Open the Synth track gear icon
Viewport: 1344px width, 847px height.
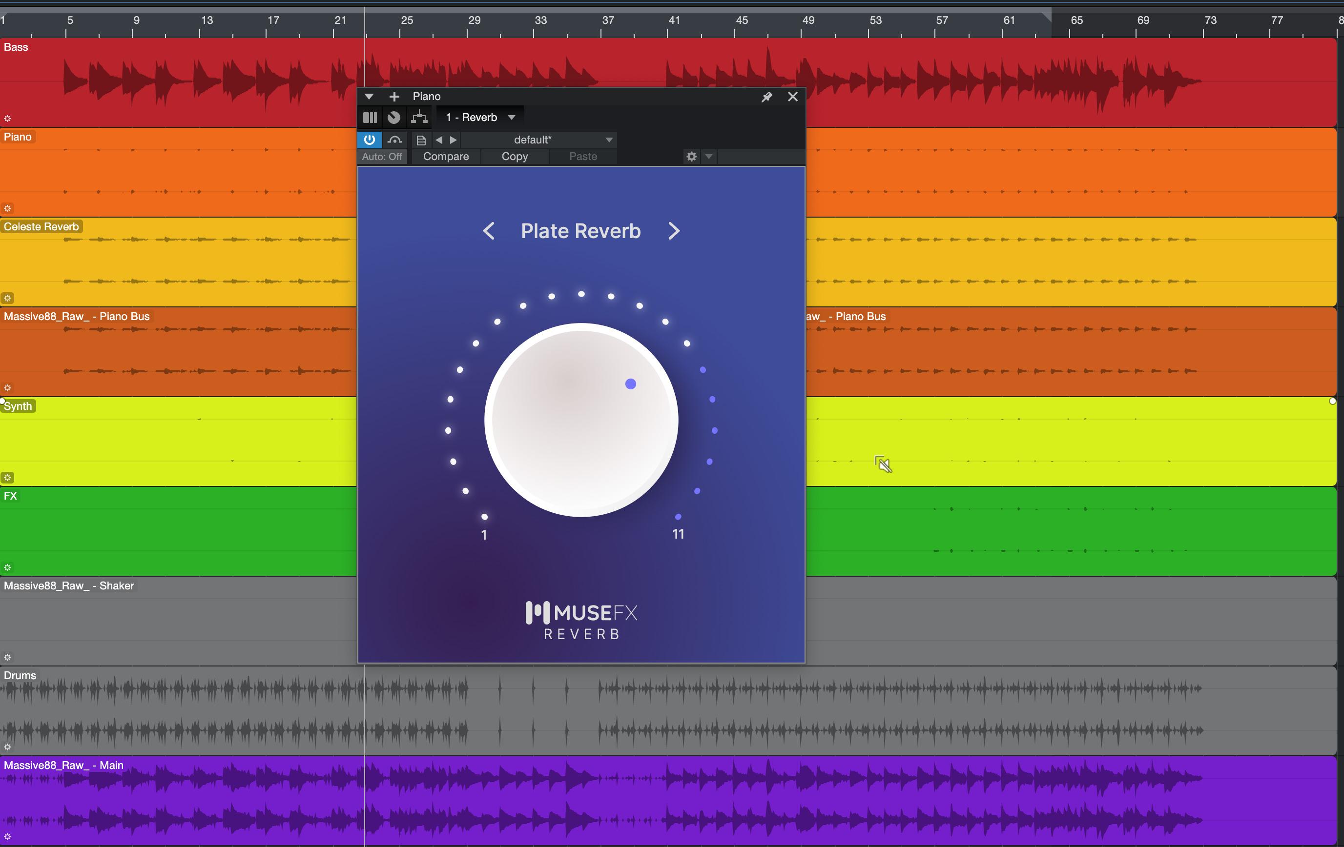tap(7, 478)
